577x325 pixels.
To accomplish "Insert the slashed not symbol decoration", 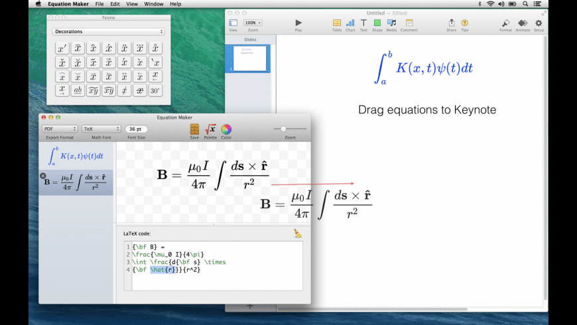I will point(125,90).
